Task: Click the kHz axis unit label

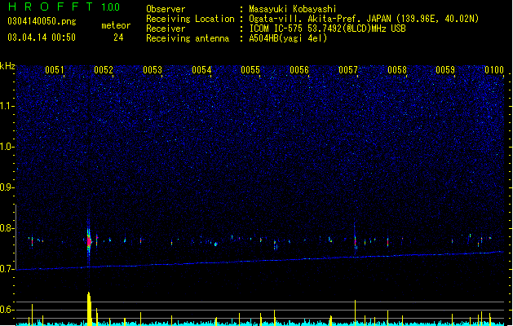Action: point(7,66)
